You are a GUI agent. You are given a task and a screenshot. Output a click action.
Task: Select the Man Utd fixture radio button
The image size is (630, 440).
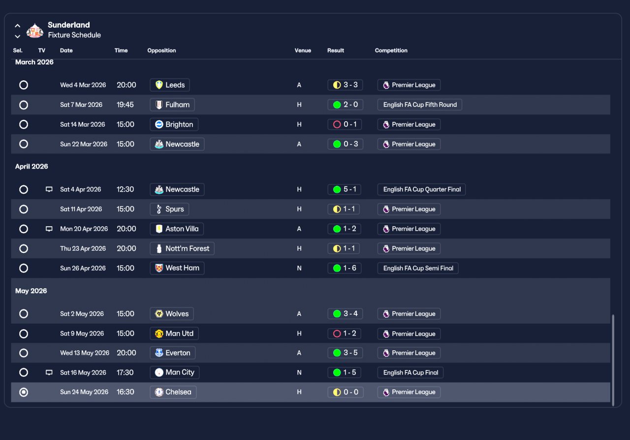pos(24,333)
